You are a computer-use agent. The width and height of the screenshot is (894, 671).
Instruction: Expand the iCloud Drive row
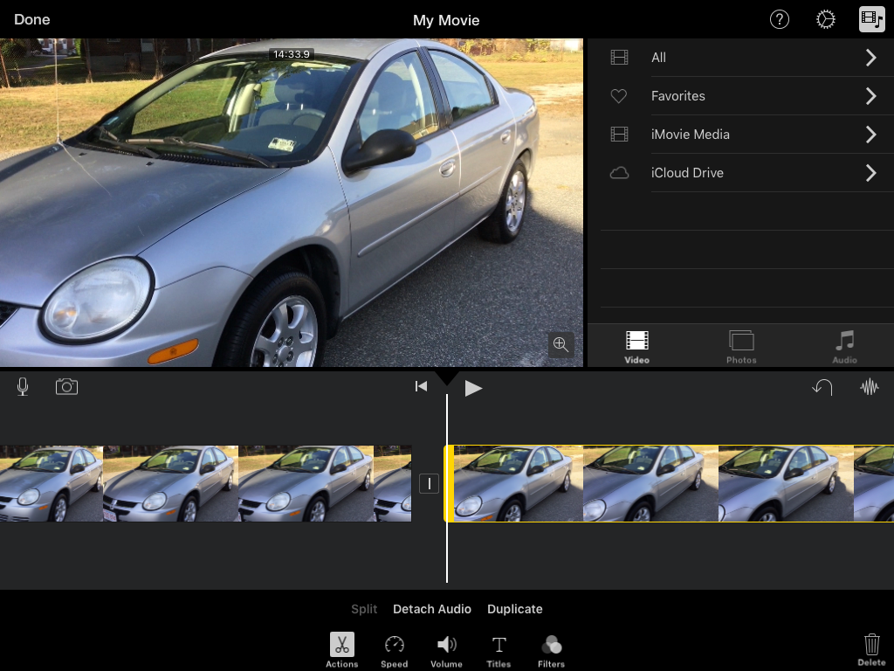[x=740, y=173]
